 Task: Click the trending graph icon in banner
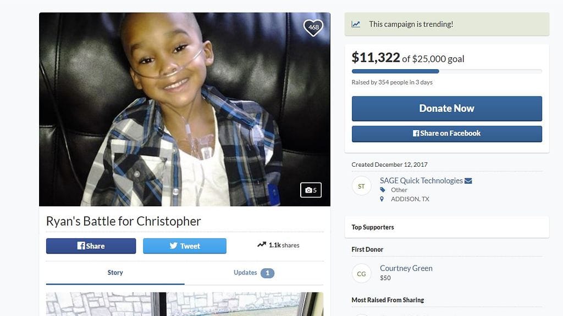[356, 24]
